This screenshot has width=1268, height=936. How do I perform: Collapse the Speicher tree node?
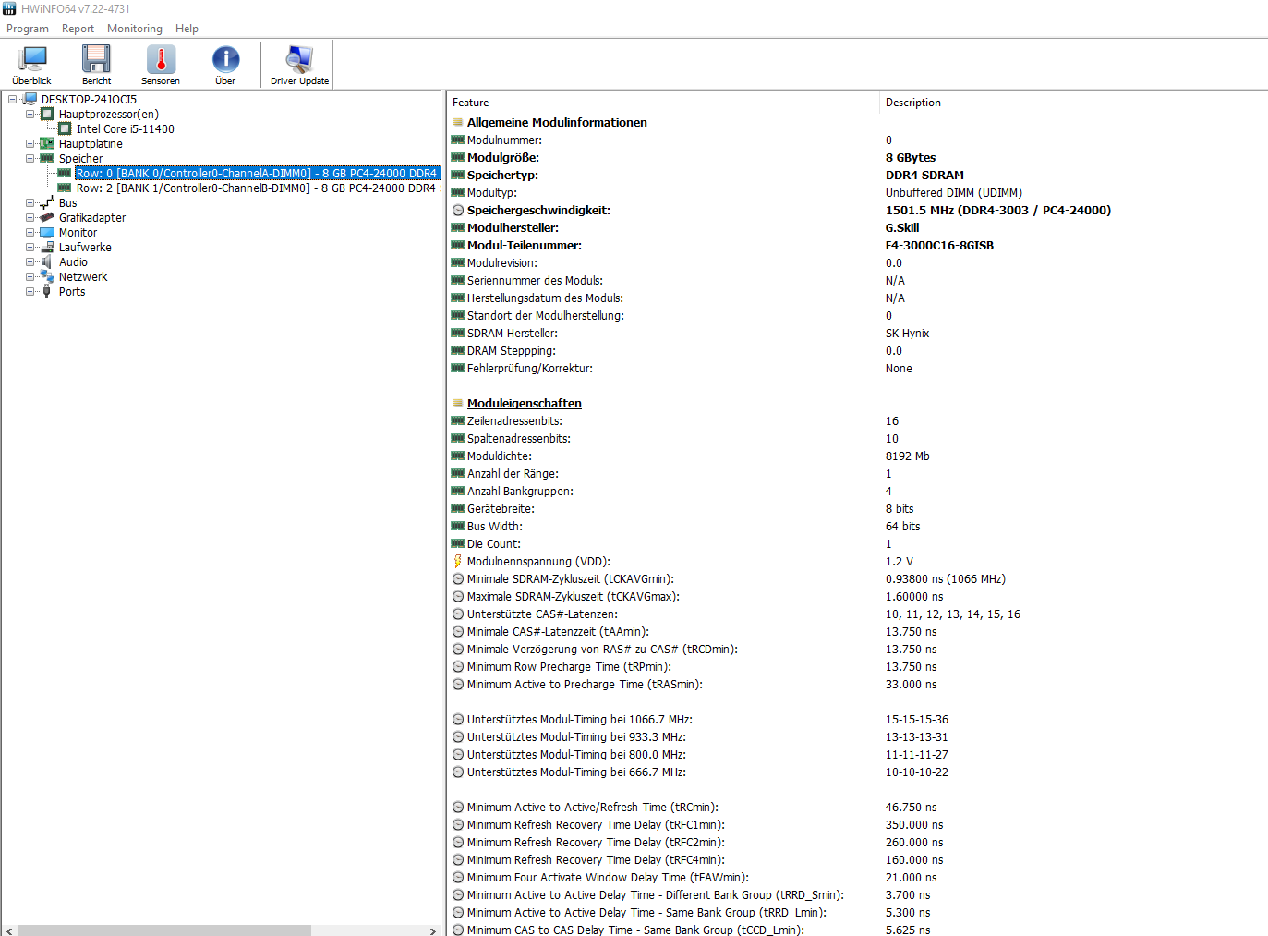click(30, 158)
